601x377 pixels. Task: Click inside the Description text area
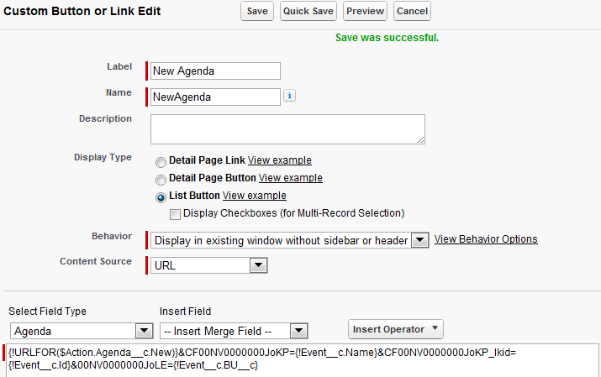[287, 129]
